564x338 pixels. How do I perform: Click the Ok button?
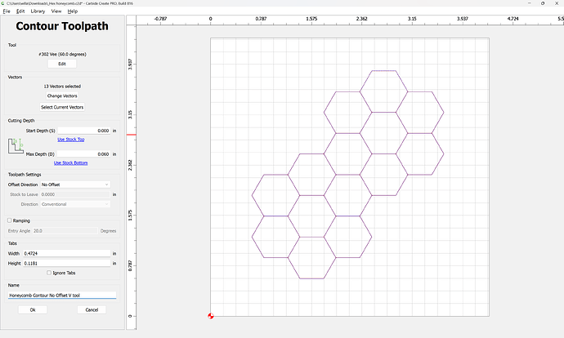click(x=33, y=309)
